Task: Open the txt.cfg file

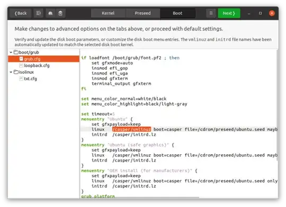Action: coord(43,79)
